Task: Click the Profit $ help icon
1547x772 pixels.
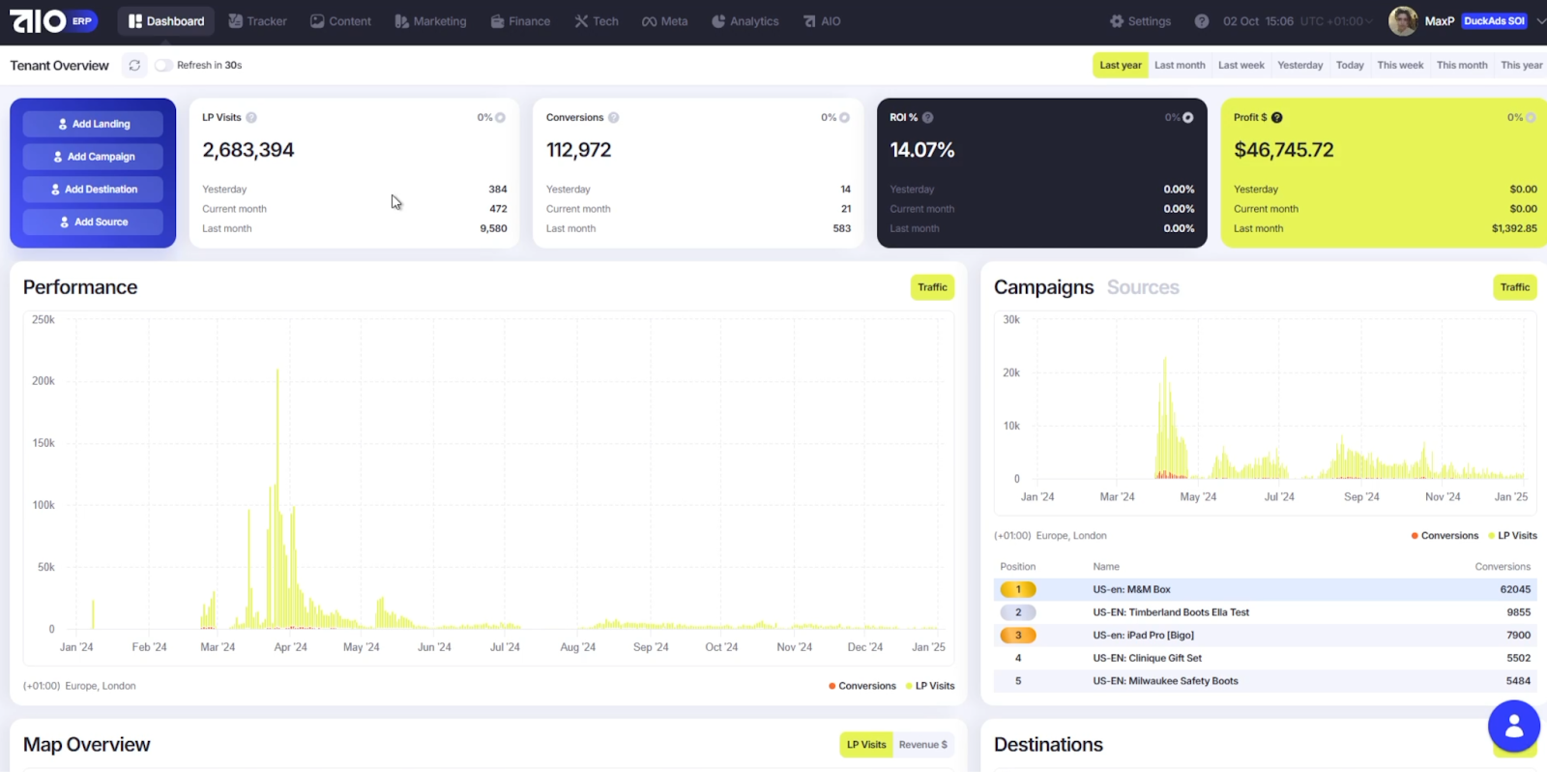Action: coord(1277,118)
